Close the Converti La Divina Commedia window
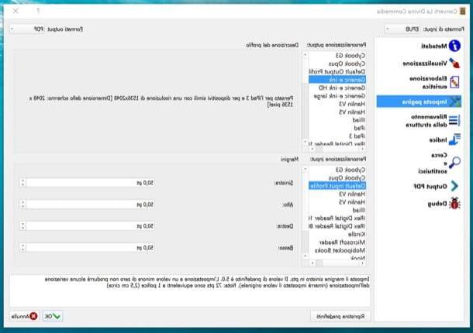The image size is (473, 333). pyautogui.click(x=16, y=11)
